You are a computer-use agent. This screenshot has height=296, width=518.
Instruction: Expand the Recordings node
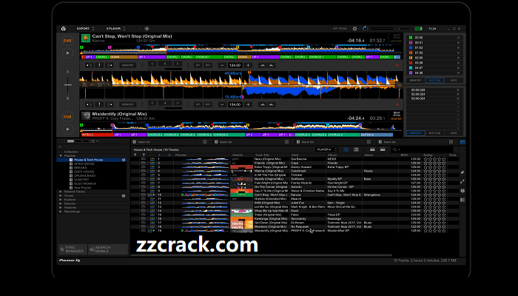[x=61, y=212]
